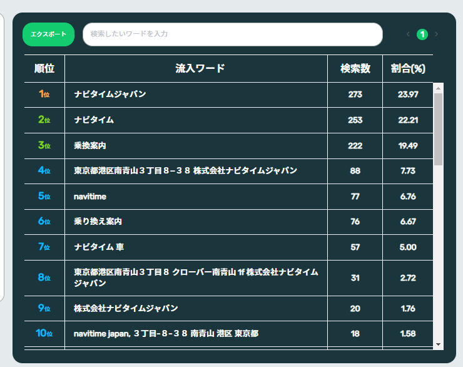The image size is (463, 367).
Task: Select keyword starting navitime japan, 3丁目
Action: 166,334
